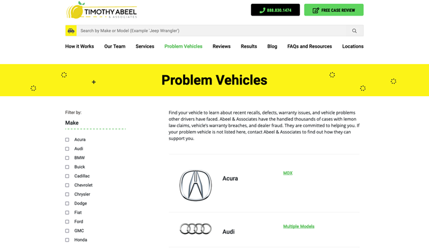Open the Results page
The height and width of the screenshot is (250, 429).
249,47
